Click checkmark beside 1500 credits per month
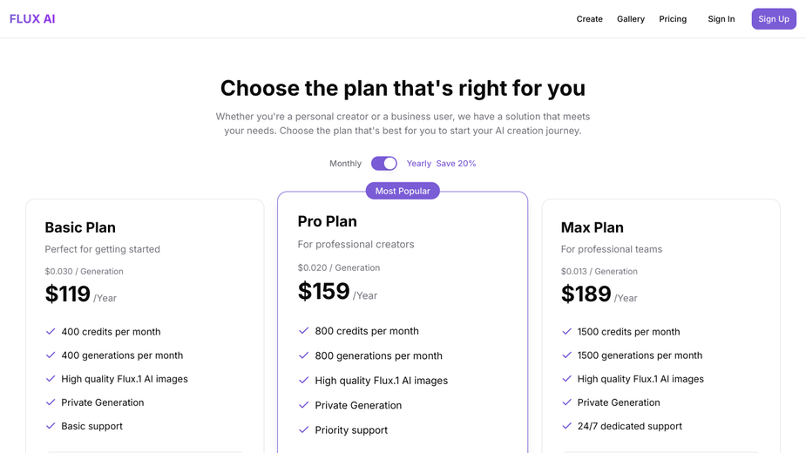 click(566, 332)
